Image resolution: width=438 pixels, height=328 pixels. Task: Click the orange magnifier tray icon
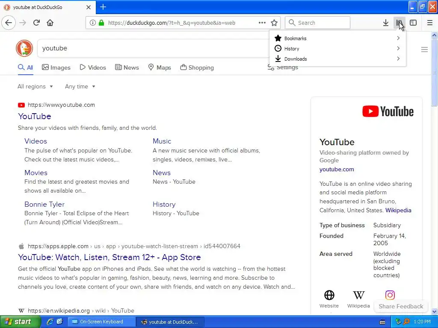[x=406, y=322]
